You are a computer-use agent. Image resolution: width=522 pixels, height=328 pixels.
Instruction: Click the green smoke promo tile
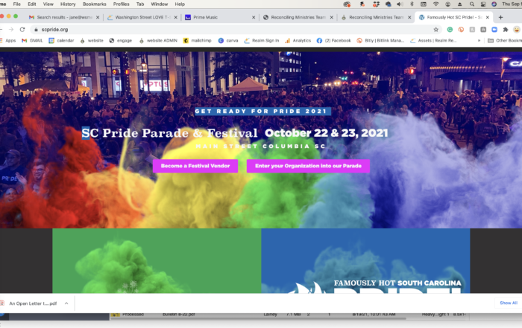pos(157,260)
